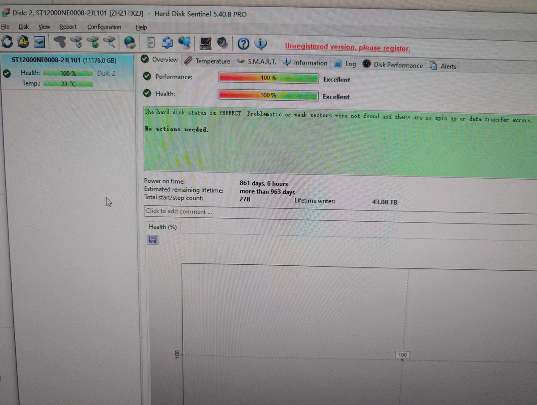The image size is (537, 405).
Task: Click the 'Lifetime writes:' label
Action: tap(315, 201)
